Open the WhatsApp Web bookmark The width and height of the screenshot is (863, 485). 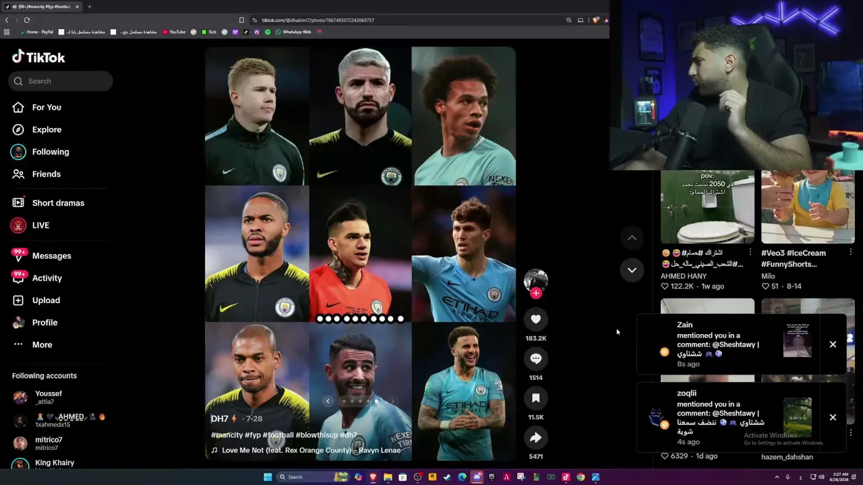[x=293, y=32]
